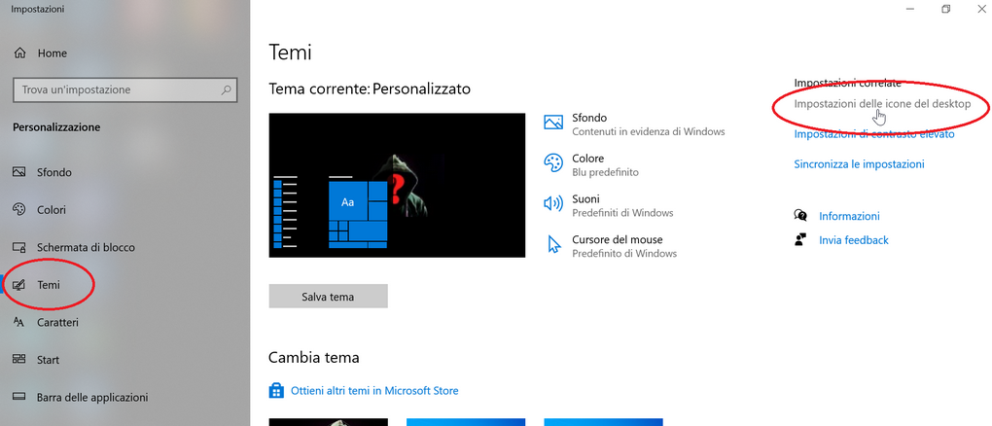Open the Informazioni help link
This screenshot has height=426, width=992.
(x=849, y=216)
